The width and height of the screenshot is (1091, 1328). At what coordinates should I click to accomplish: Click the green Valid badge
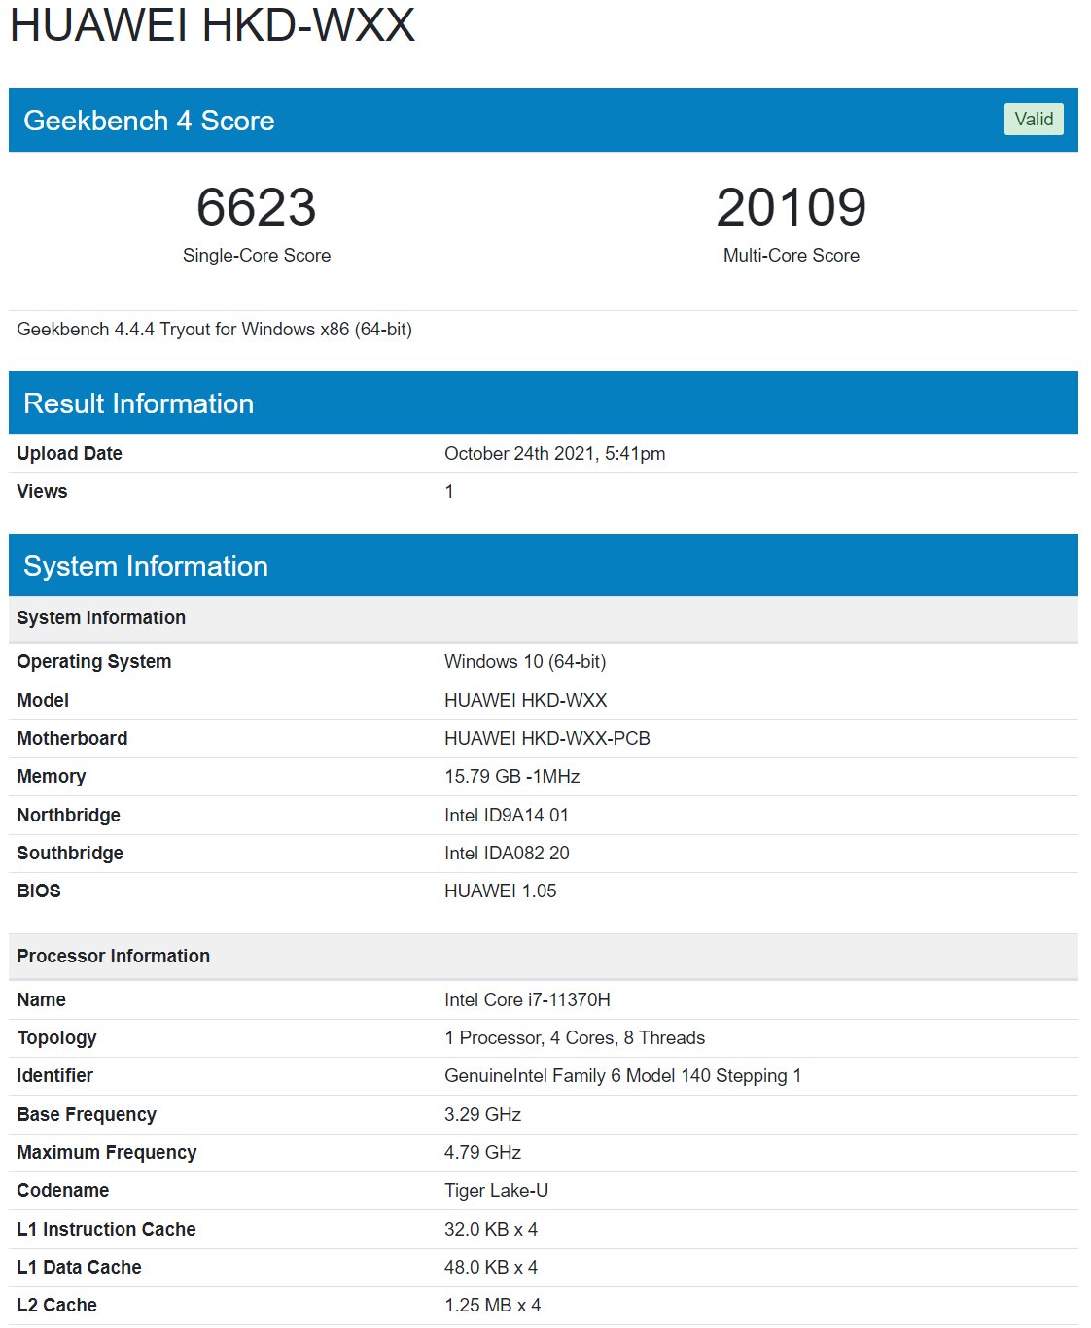coord(1034,119)
